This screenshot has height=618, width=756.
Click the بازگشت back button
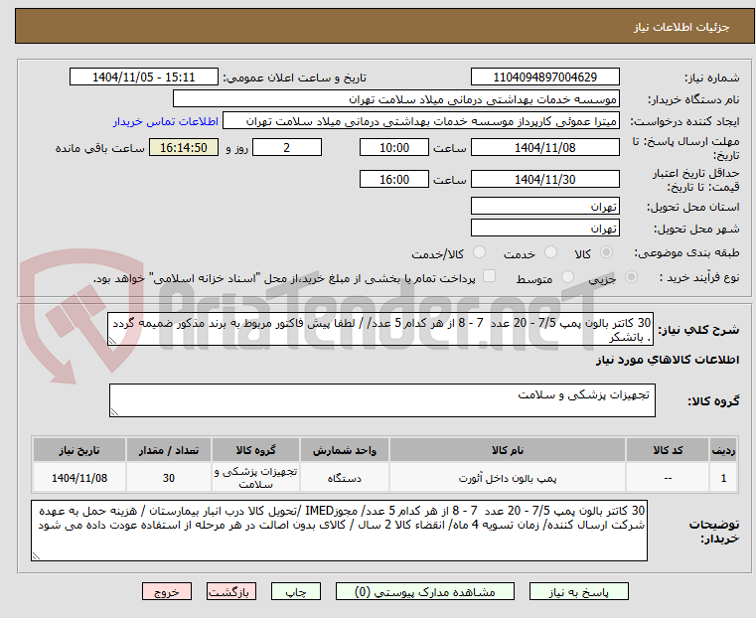click(x=231, y=591)
